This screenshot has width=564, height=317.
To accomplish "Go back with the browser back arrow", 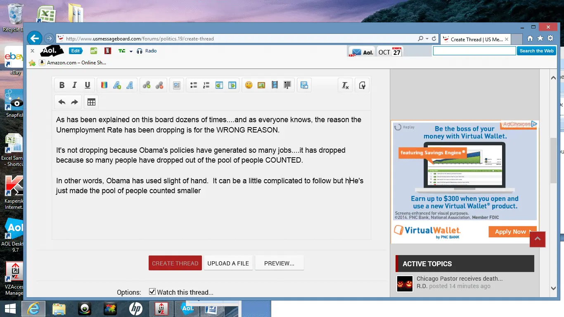I will (35, 38).
